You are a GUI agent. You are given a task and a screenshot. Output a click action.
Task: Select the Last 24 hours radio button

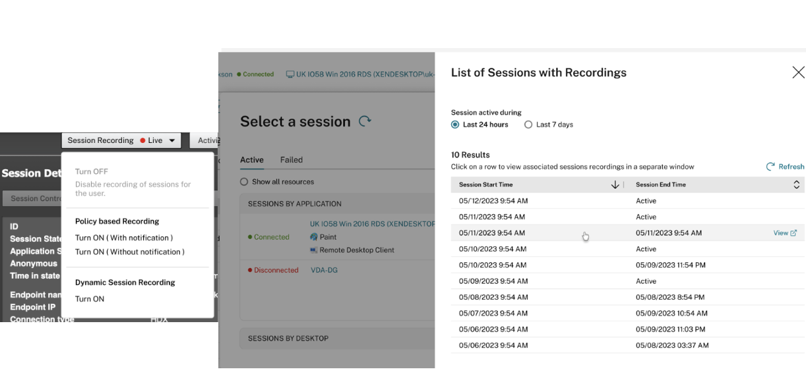point(455,125)
